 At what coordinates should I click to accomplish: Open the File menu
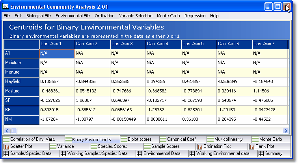click(x=7, y=16)
